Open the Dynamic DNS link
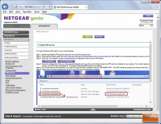 (x=11, y=71)
